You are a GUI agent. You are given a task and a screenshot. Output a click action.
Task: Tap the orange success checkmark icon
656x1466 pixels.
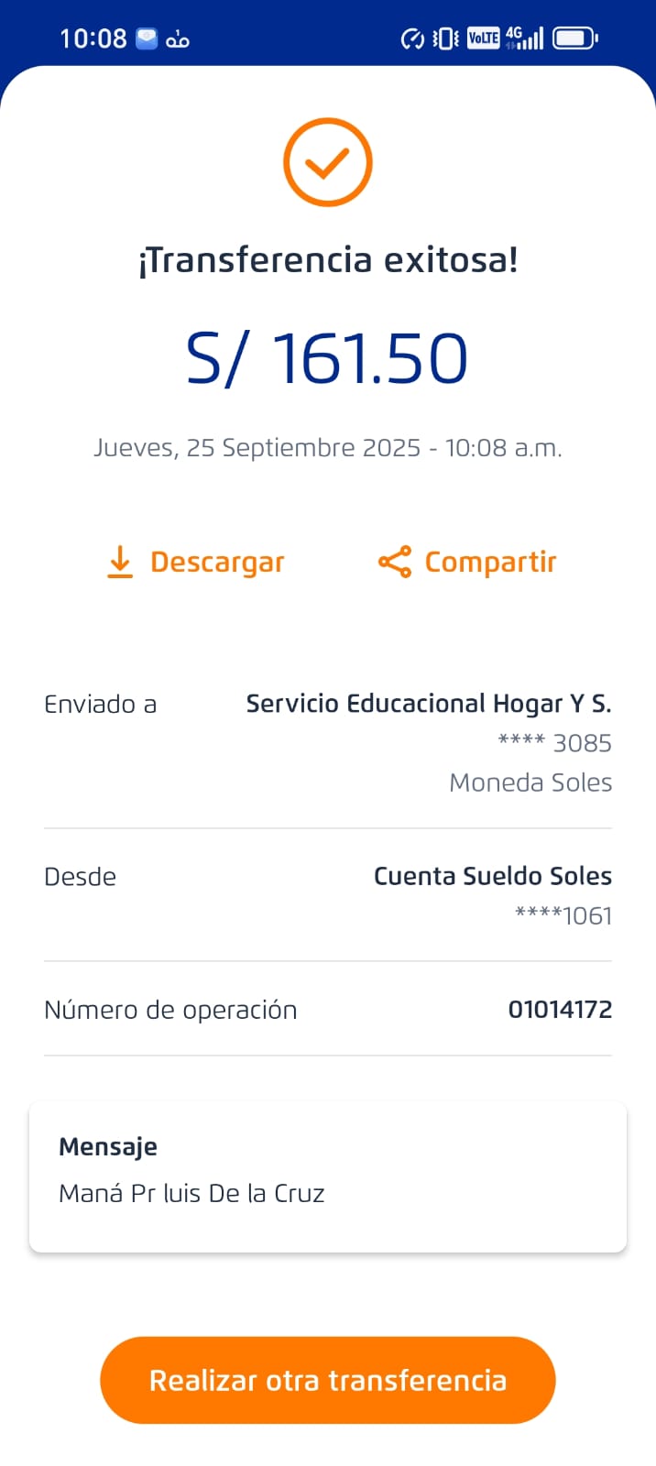point(327,162)
